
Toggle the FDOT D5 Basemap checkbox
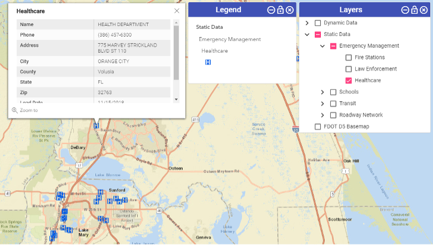click(x=318, y=127)
